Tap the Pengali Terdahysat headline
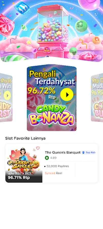This screenshot has height=229, width=103. pos(52,78)
